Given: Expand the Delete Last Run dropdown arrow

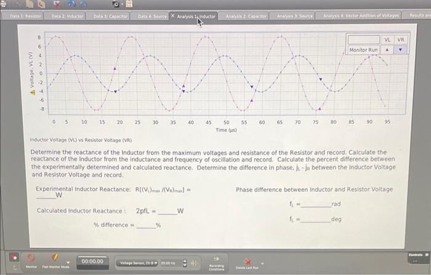Looking at the screenshot, I should 262,264.
